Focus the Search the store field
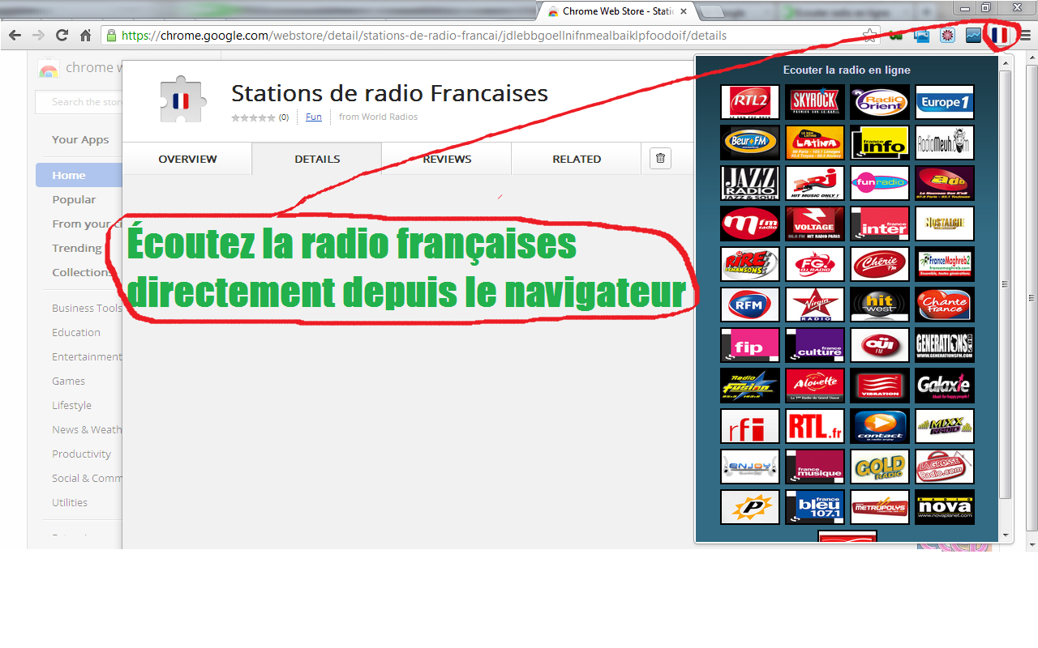The width and height of the screenshot is (1038, 648). tap(79, 102)
